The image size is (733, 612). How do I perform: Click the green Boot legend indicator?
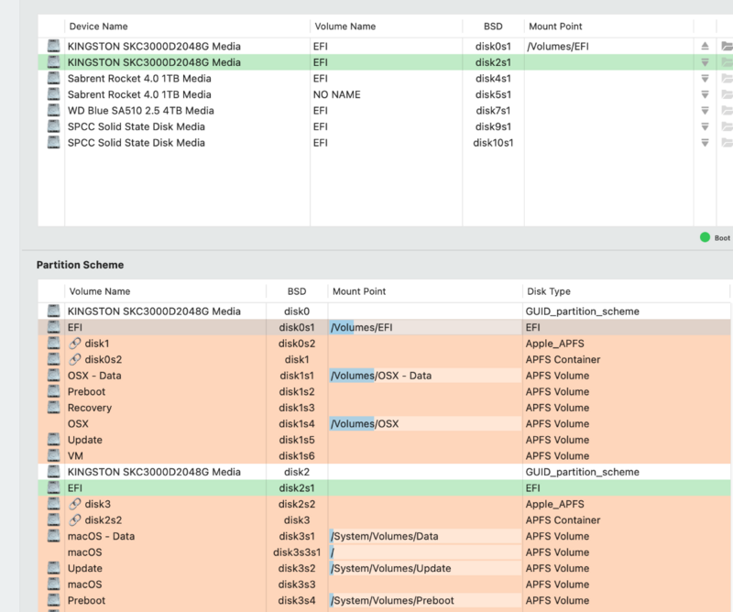coord(705,237)
